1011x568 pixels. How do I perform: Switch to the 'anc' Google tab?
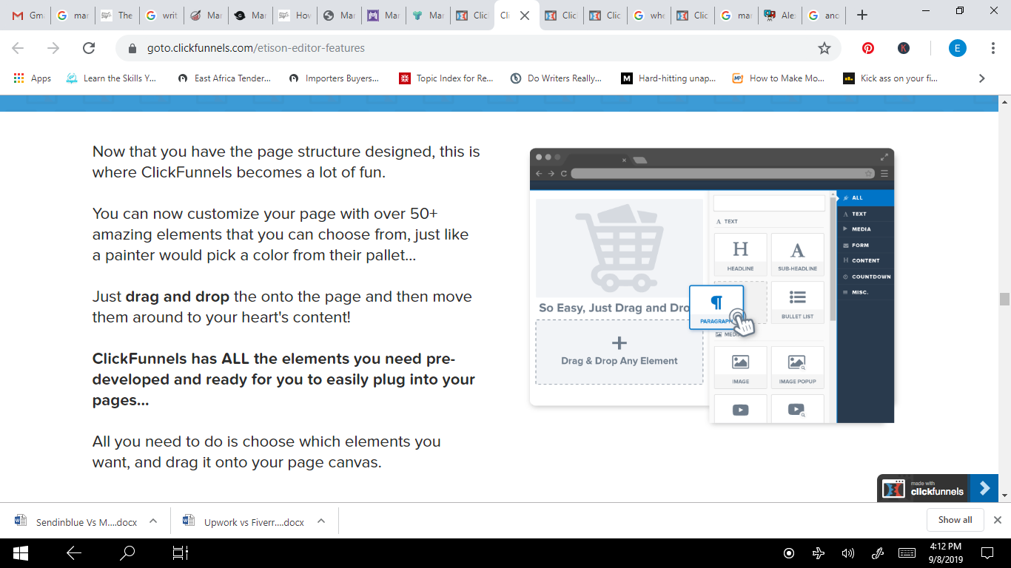824,16
